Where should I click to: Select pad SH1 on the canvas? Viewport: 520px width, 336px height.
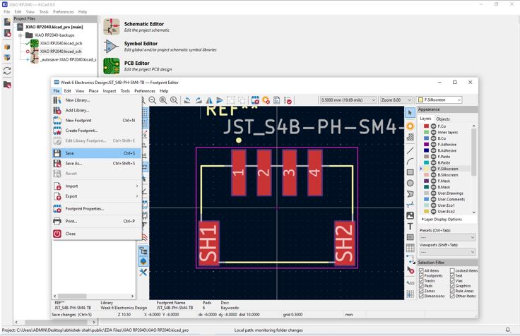click(x=208, y=243)
